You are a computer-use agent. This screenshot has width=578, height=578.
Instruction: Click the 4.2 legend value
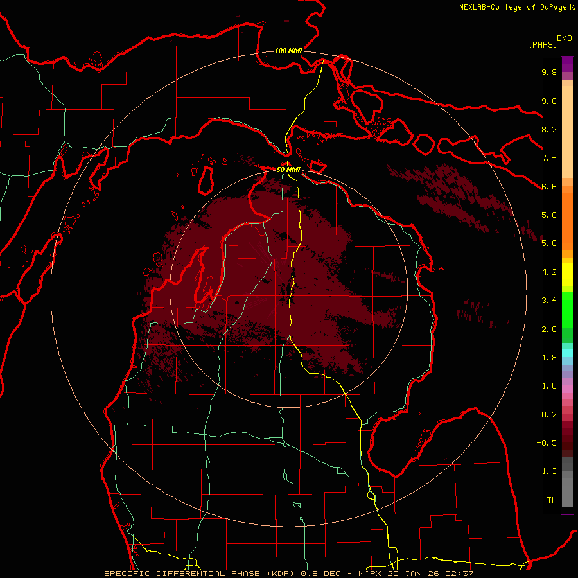[x=549, y=272]
